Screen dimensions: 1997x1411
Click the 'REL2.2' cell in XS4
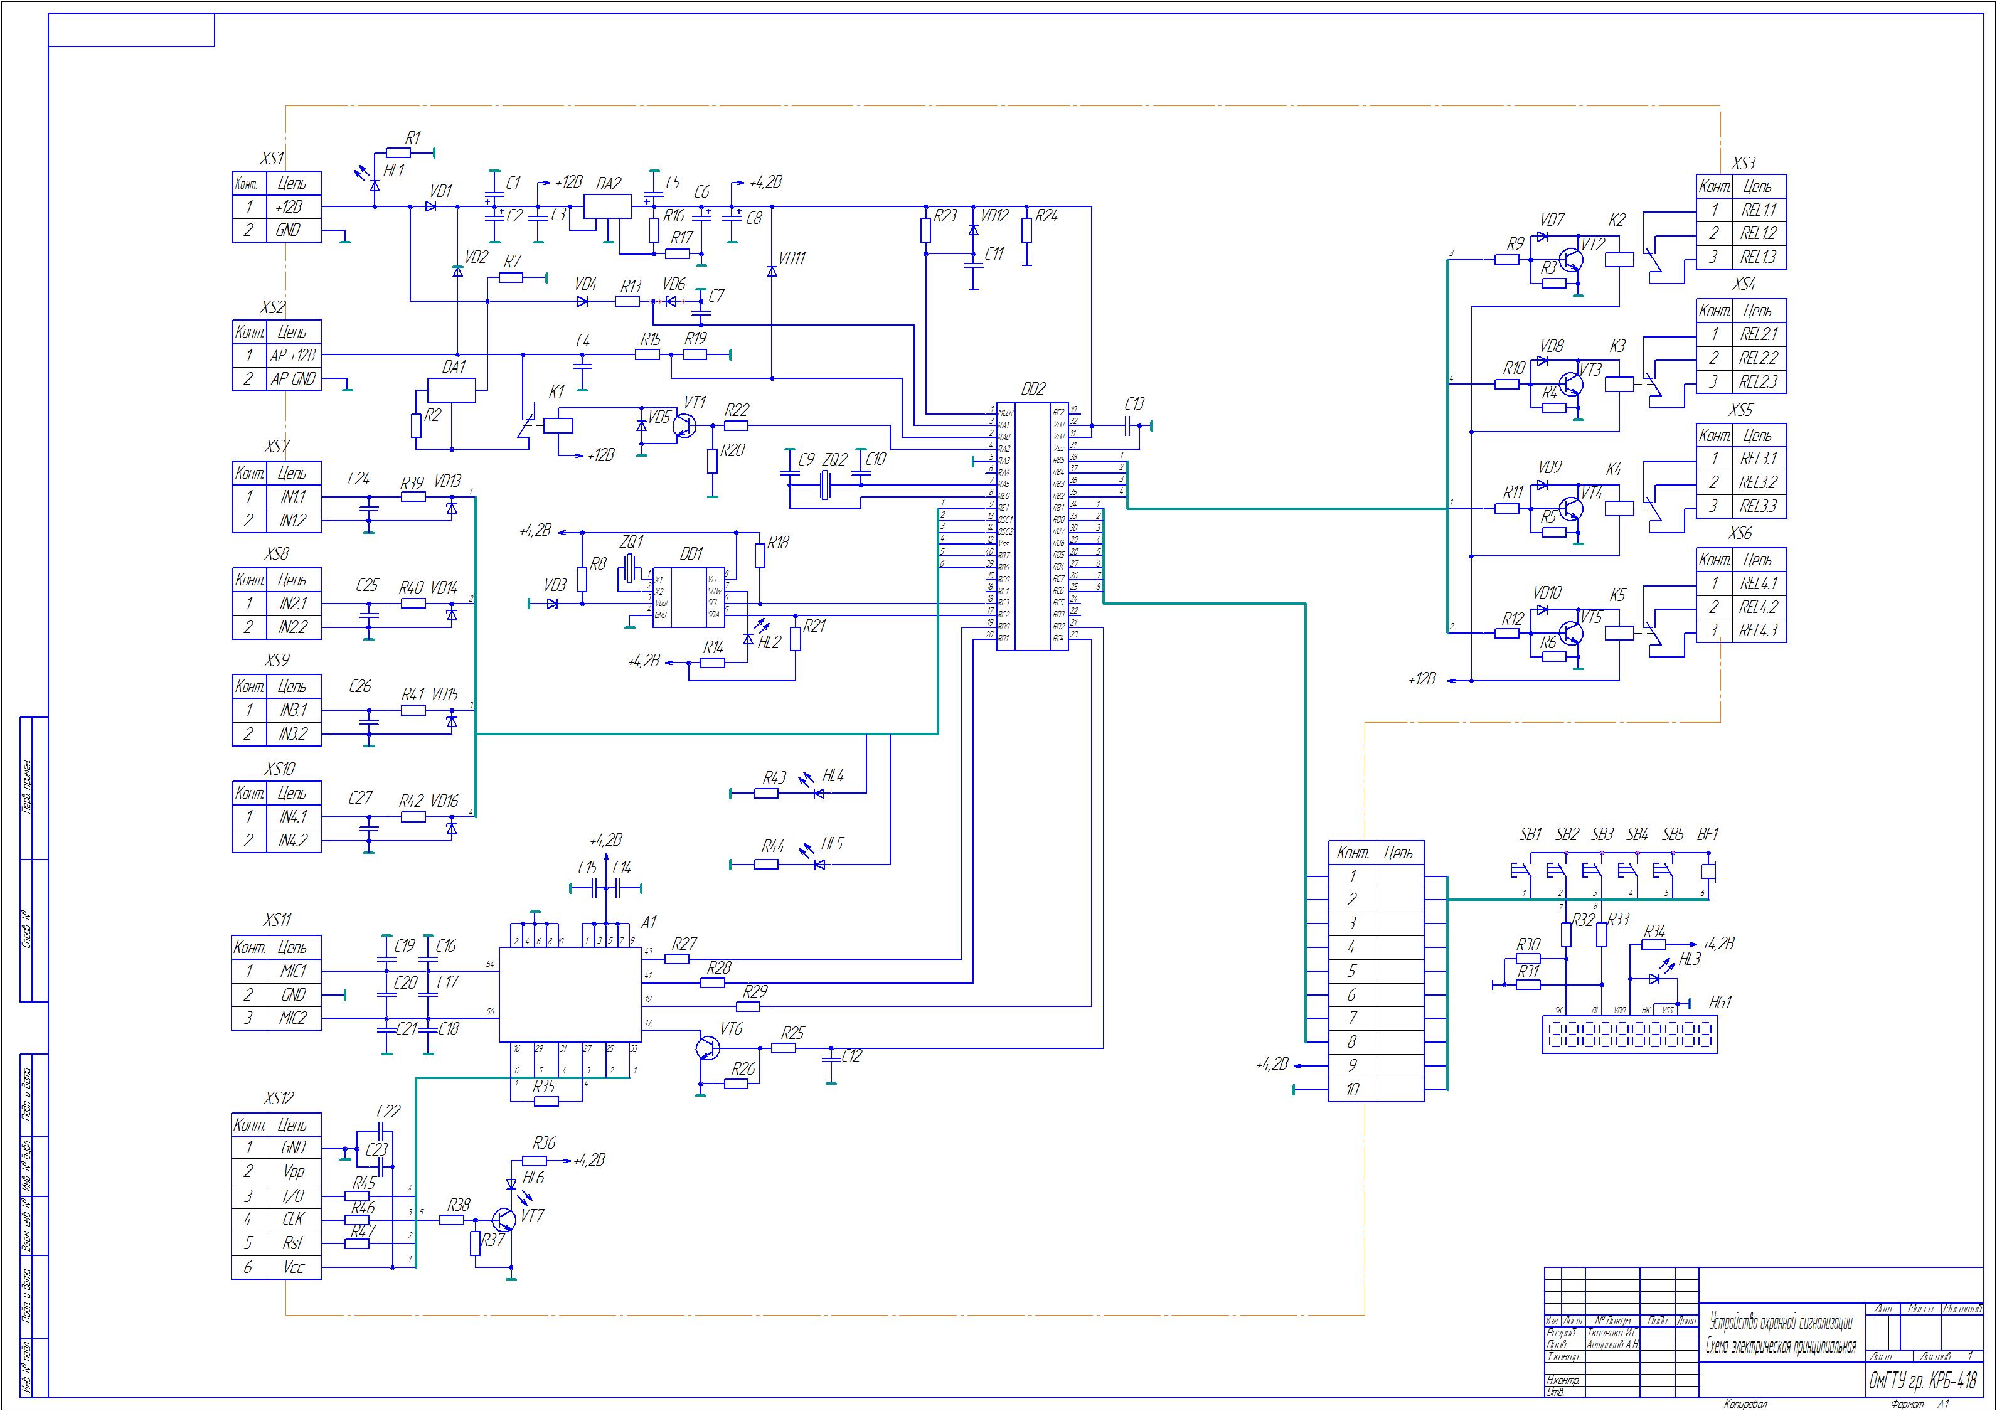(1759, 358)
